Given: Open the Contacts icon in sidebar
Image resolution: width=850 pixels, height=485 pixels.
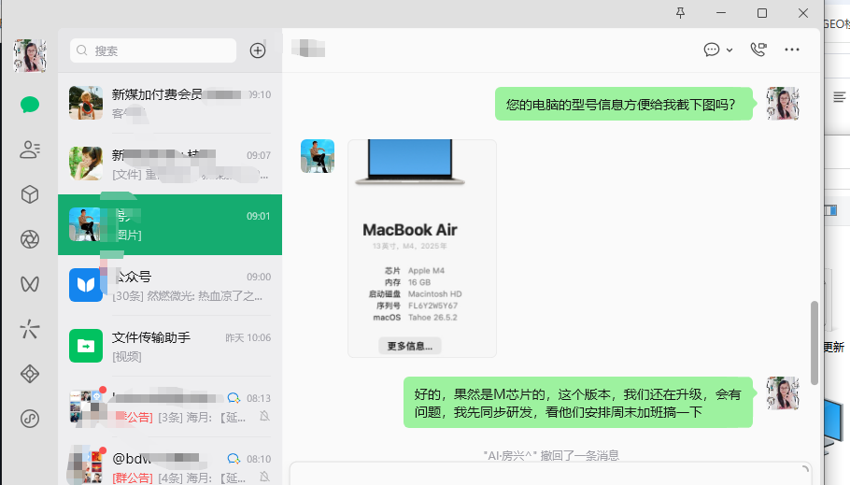Looking at the screenshot, I should (x=30, y=150).
